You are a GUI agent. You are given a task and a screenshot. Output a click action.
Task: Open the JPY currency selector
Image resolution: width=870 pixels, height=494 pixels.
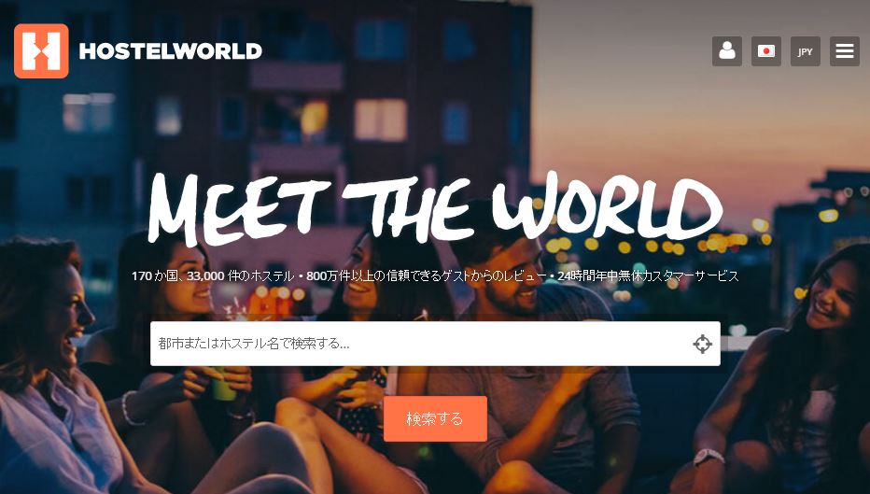(x=805, y=51)
